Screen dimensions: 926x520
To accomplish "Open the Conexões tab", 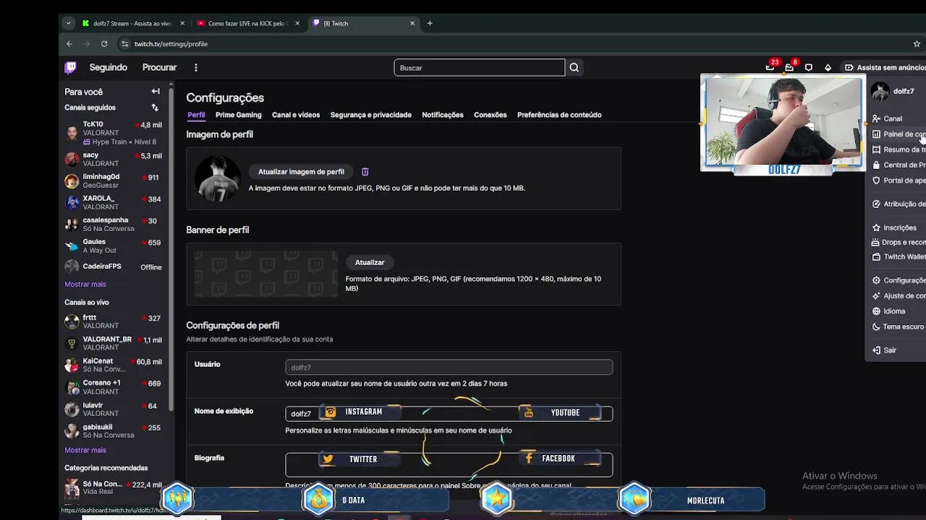I will [490, 115].
